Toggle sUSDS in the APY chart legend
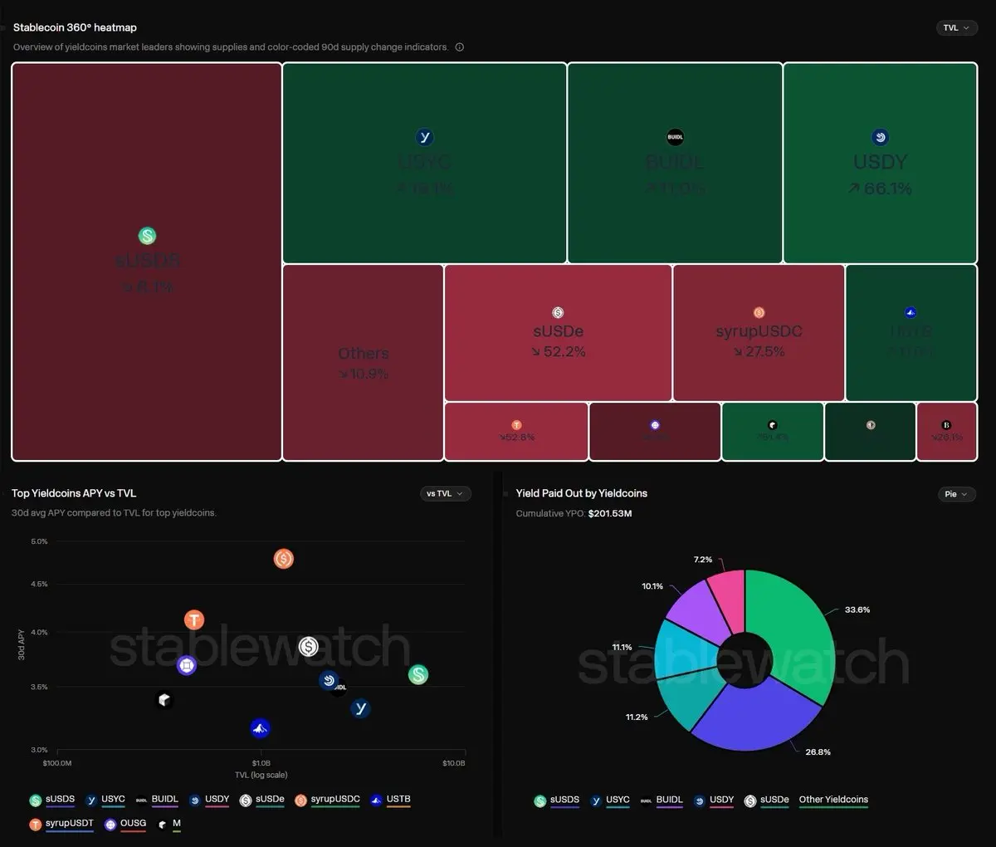Image resolution: width=996 pixels, height=847 pixels. [52, 800]
